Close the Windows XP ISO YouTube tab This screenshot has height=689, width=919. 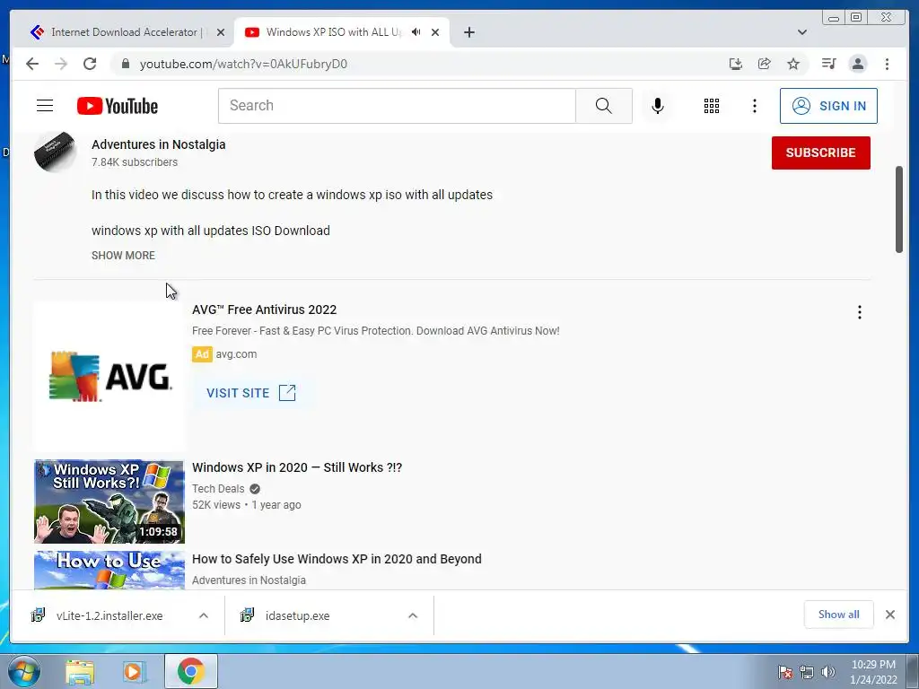tap(435, 33)
